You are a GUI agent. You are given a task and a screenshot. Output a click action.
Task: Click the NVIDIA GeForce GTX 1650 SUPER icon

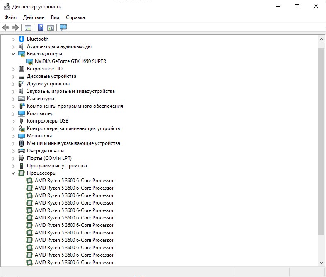pyautogui.click(x=29, y=61)
